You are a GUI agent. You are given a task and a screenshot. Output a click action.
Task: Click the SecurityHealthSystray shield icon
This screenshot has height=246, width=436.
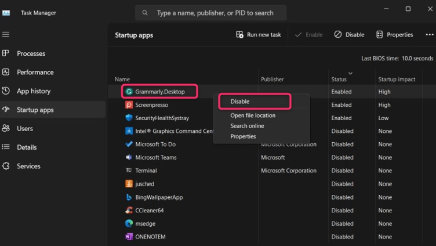(x=129, y=118)
